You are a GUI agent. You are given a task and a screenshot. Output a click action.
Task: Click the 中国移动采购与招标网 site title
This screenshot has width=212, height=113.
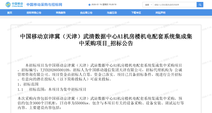tap(44, 5)
